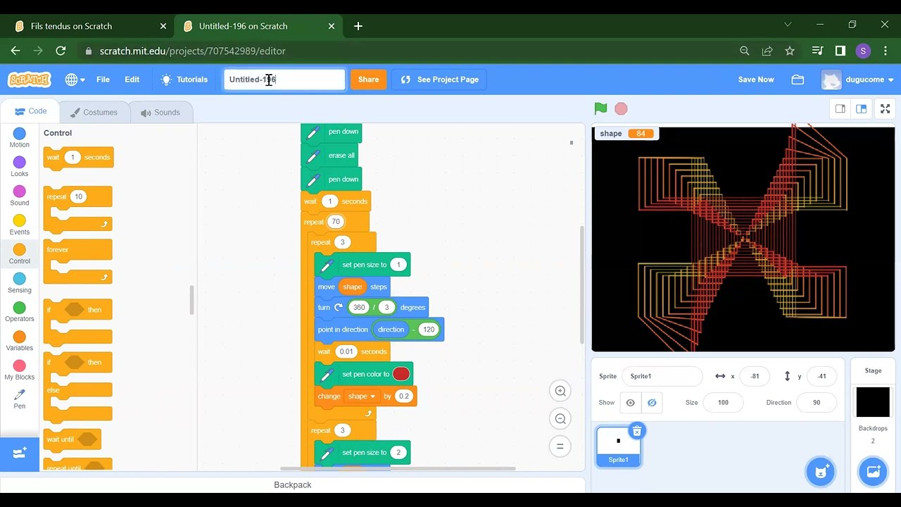Click the Choose a Sprite button

point(820,472)
